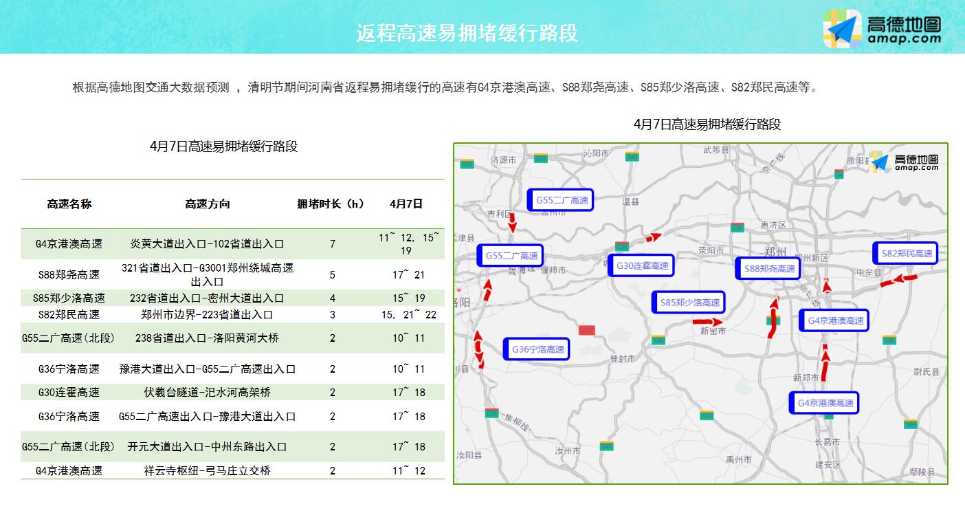965x513 pixels.
Task: Click the green S32 highway shield near 禹州市
Action: [707, 415]
